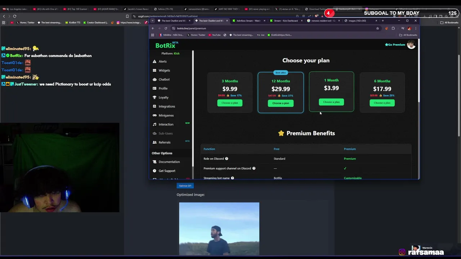Click help icon beside Streaming bot name
The width and height of the screenshot is (461, 259).
(232, 178)
